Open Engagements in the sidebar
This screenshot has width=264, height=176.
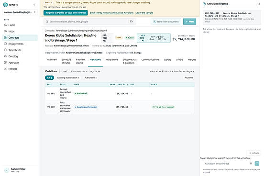[20, 44]
